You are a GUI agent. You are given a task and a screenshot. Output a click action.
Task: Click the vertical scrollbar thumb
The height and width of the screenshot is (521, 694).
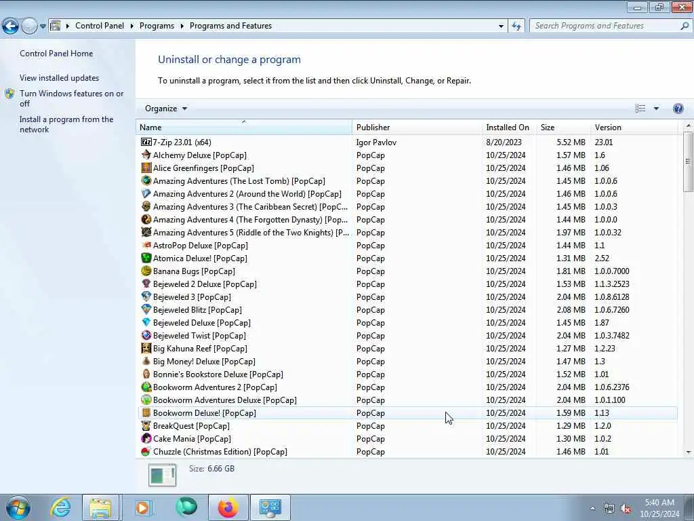[688, 161]
